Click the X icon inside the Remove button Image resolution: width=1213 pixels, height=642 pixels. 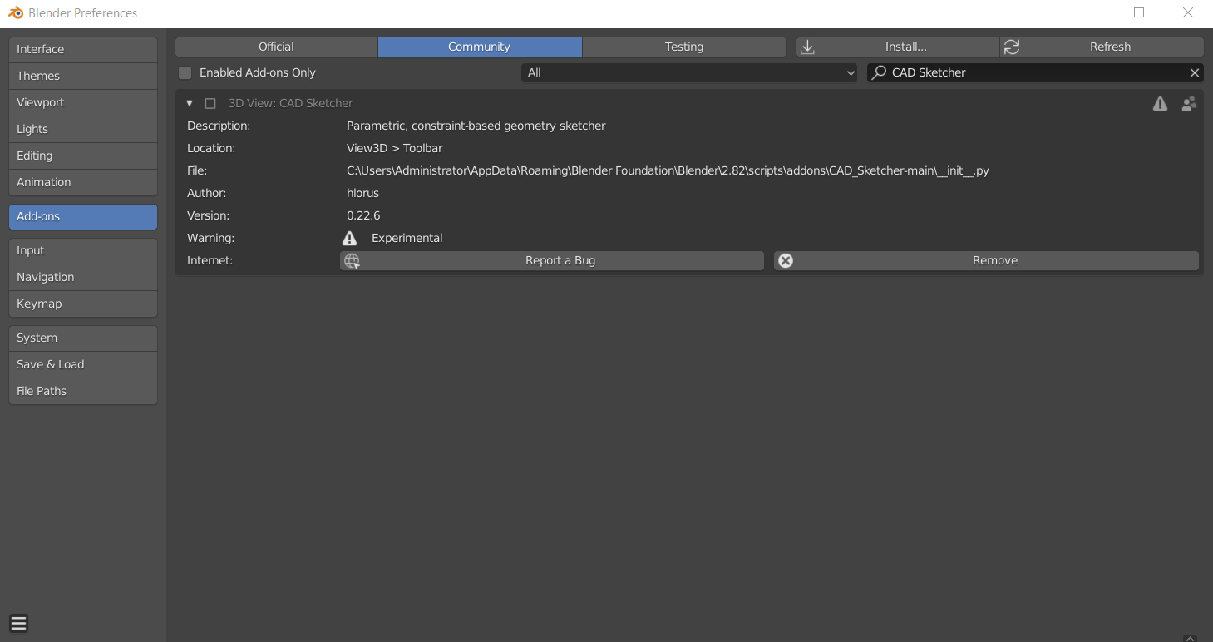pos(786,260)
